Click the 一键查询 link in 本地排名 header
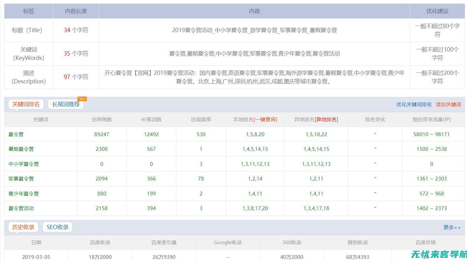This screenshot has height=261, width=467. 265,120
